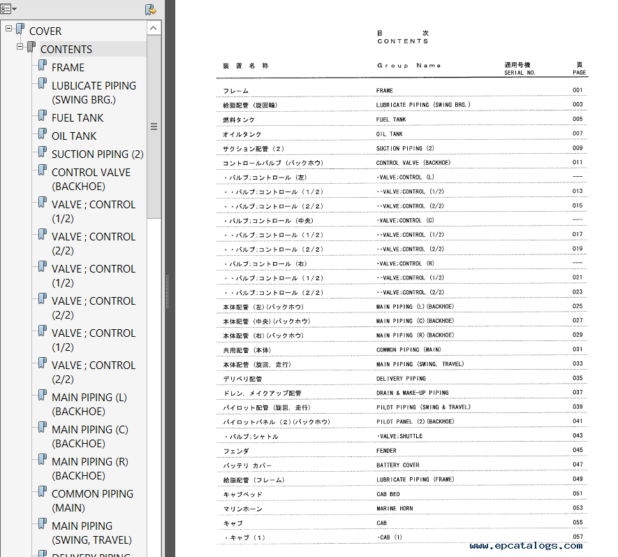This screenshot has width=618, height=557.
Task: Click the bookmark icon beside FRAME
Action: click(x=42, y=65)
